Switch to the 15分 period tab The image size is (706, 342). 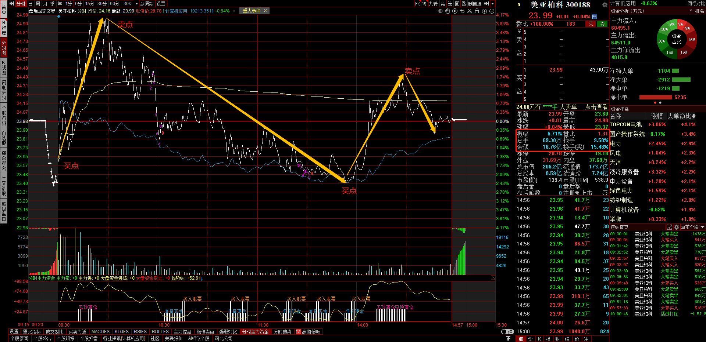(x=90, y=4)
